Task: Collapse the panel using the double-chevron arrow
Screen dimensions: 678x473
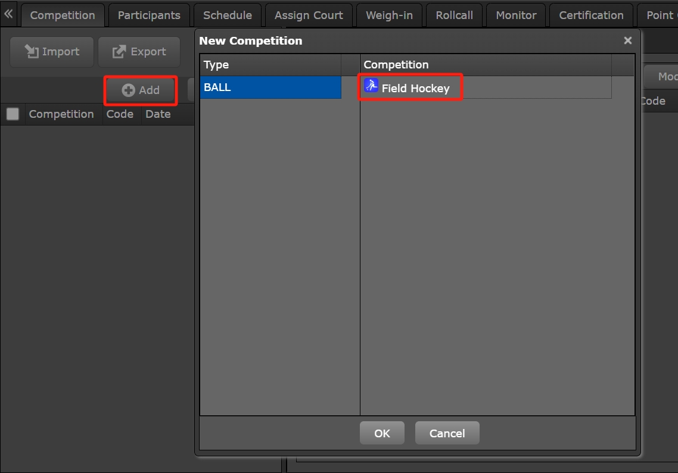Action: (8, 14)
